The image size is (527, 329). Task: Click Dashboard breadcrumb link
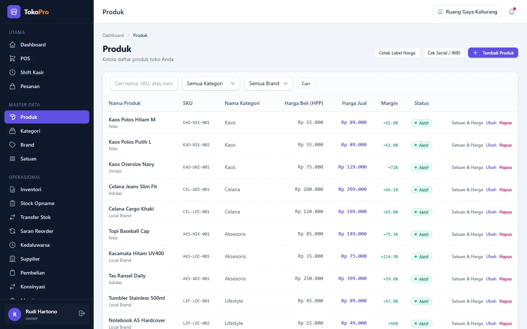pyautogui.click(x=113, y=35)
